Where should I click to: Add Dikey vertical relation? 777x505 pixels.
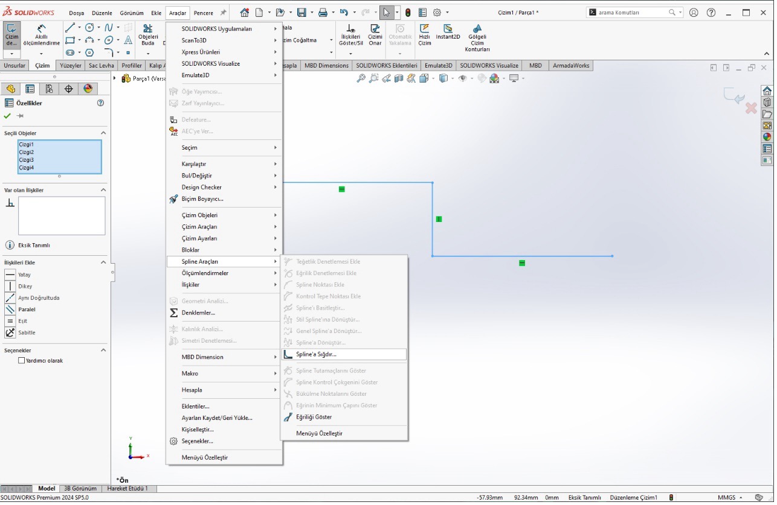(10, 286)
